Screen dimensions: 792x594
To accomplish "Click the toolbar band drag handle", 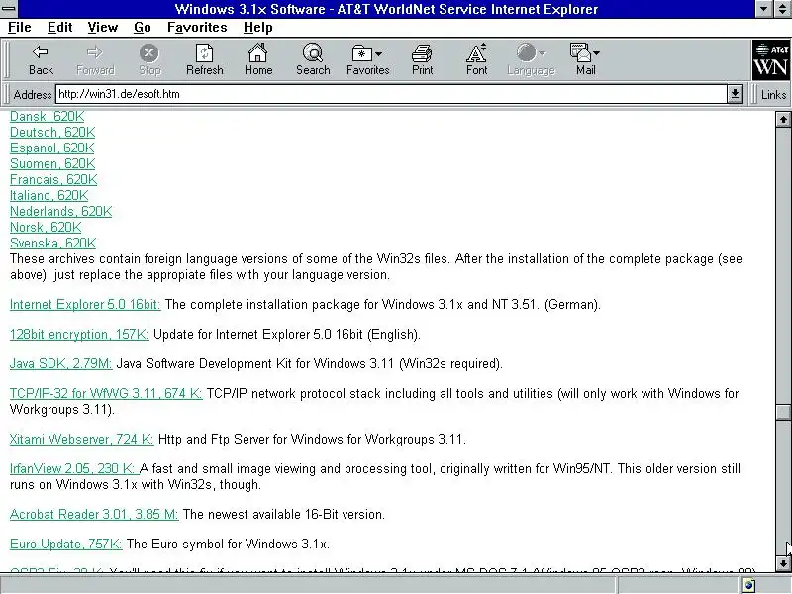I will (7, 59).
